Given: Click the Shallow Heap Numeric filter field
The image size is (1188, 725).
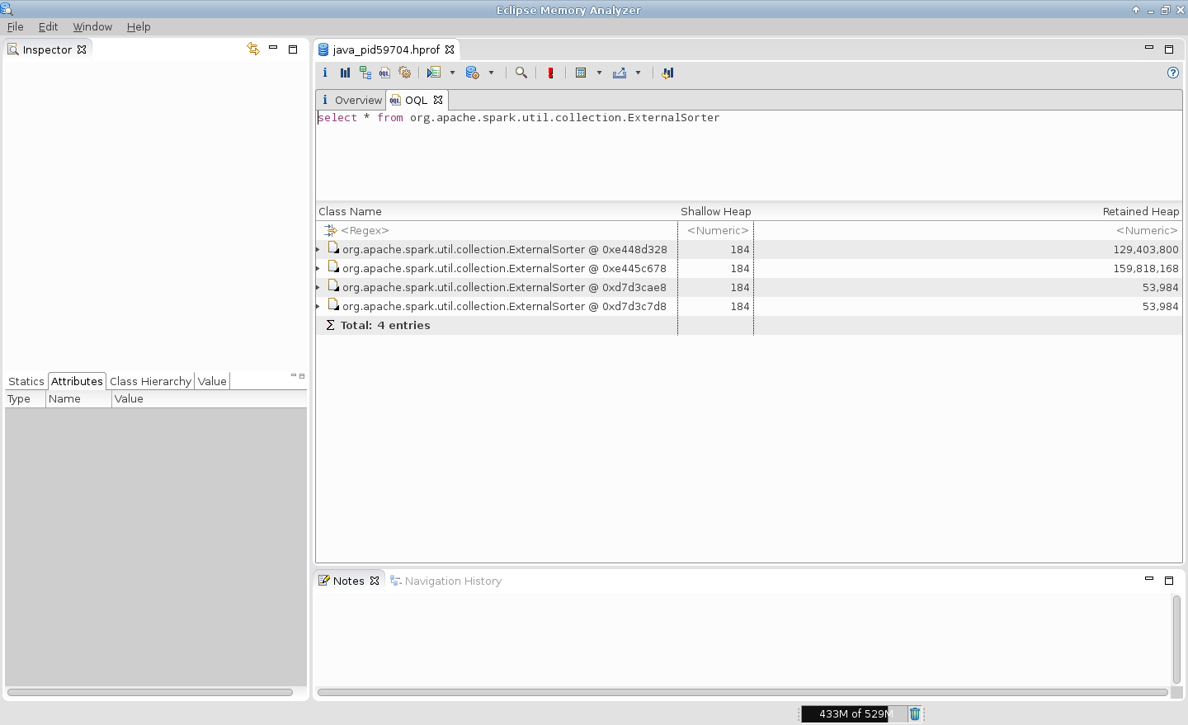Looking at the screenshot, I should [716, 230].
